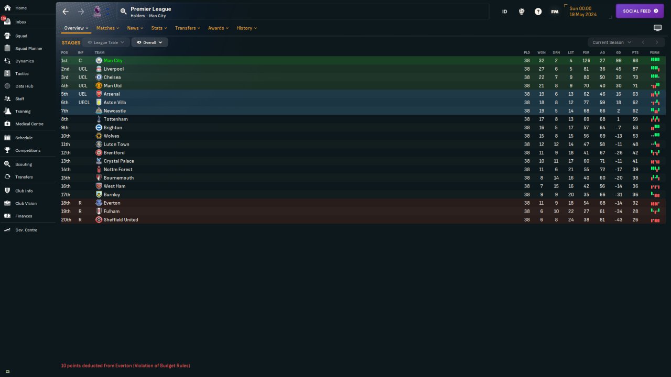The height and width of the screenshot is (377, 671).
Task: Open the Staff sidebar icon
Action: click(7, 99)
